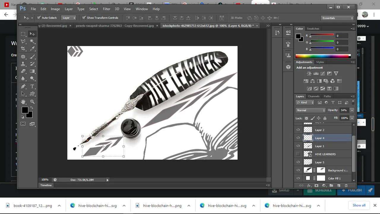Select the Clone Stamp tool
380x214 pixels.
pos(23,64)
